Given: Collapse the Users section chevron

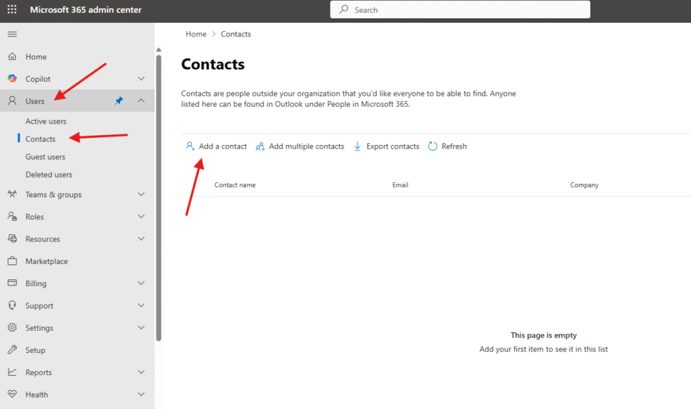Looking at the screenshot, I should pyautogui.click(x=141, y=101).
